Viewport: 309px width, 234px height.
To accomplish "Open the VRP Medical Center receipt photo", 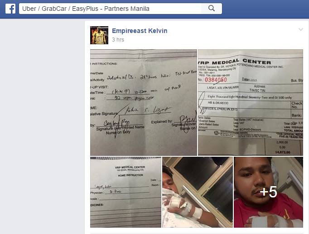I will (251, 103).
